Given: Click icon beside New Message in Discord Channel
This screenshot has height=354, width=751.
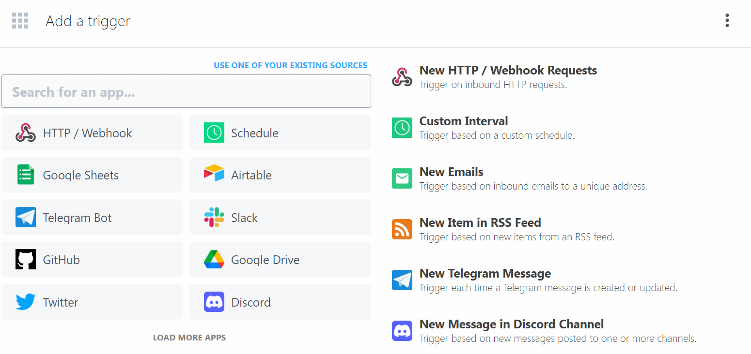Looking at the screenshot, I should tap(402, 331).
